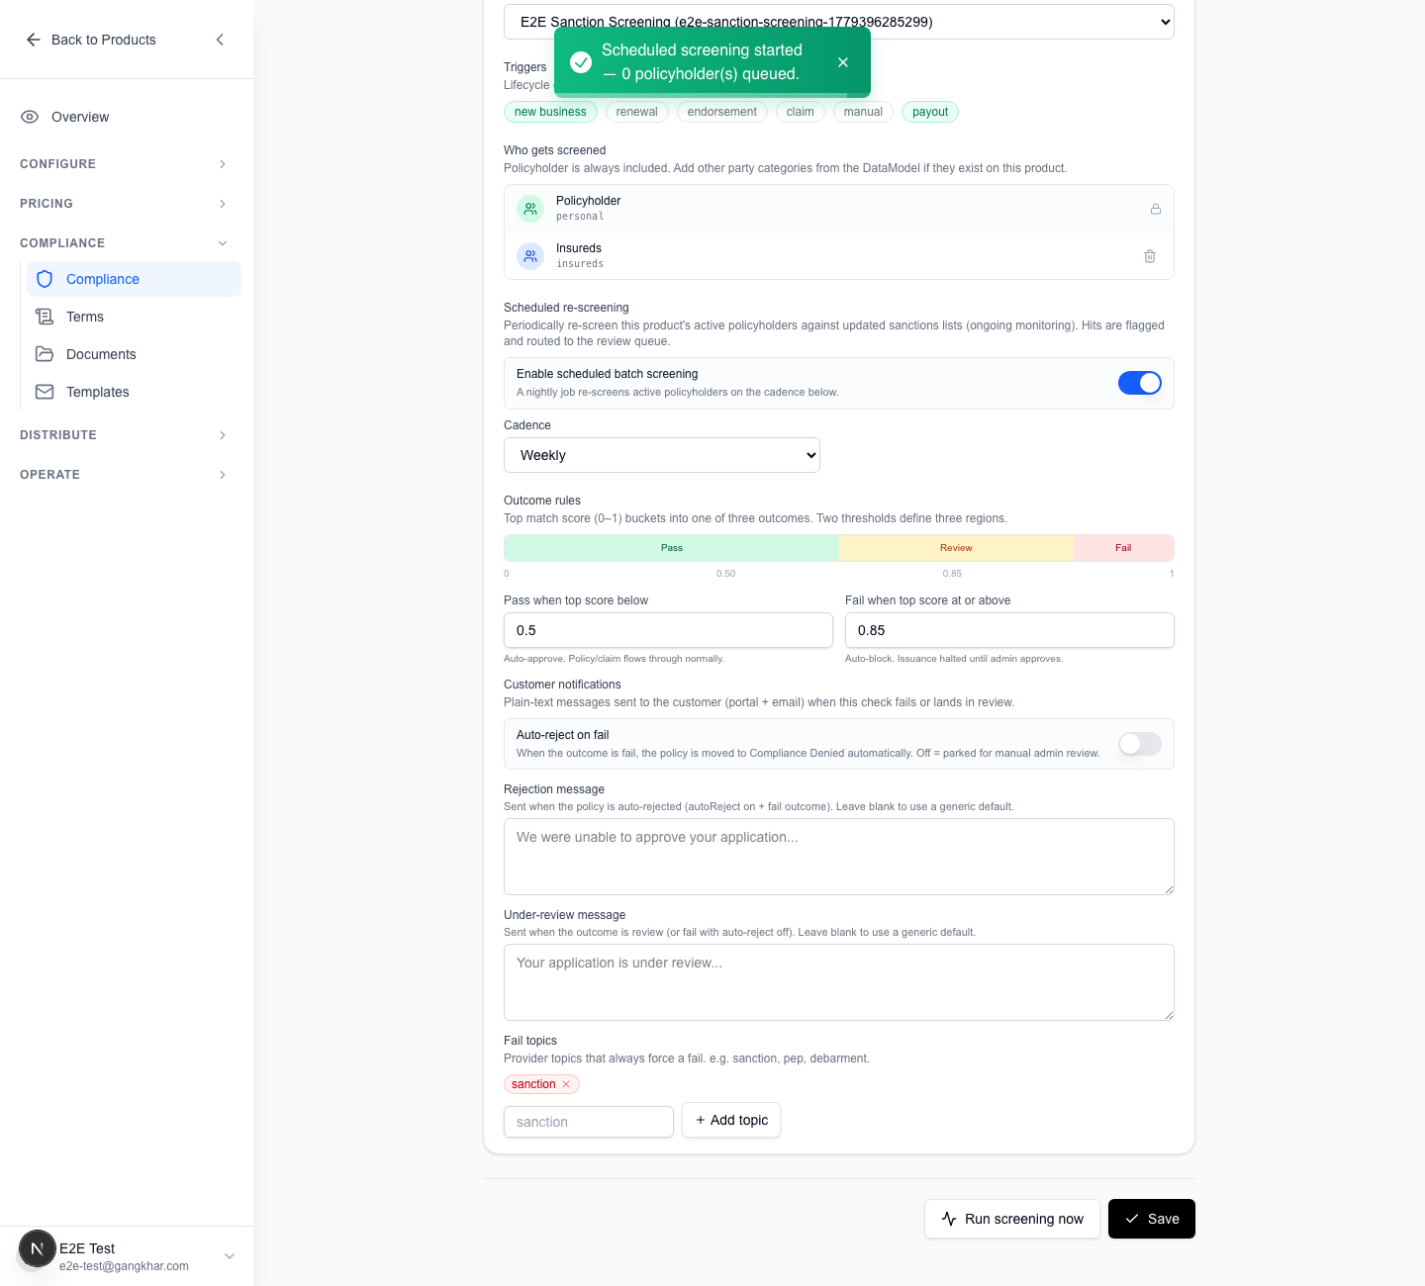The height and width of the screenshot is (1286, 1425).
Task: Expand the CONFIGURE section
Action: pos(125,164)
